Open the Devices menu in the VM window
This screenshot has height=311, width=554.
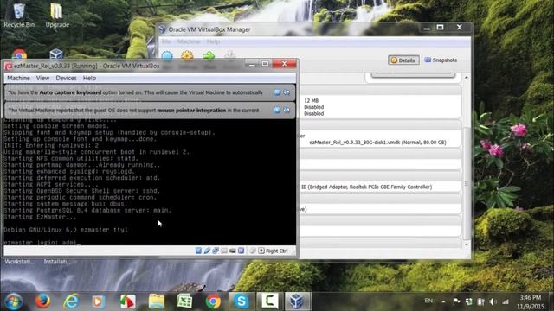(x=66, y=78)
